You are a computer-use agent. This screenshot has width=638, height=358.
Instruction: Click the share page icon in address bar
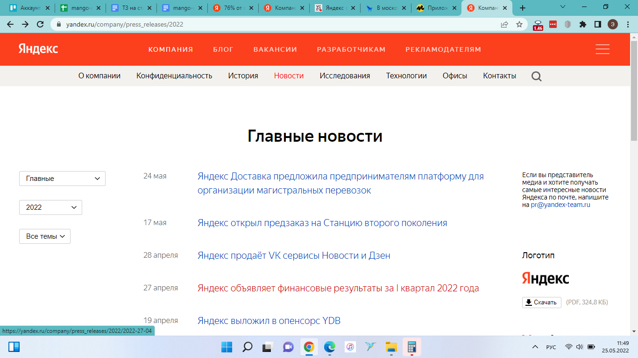(504, 24)
